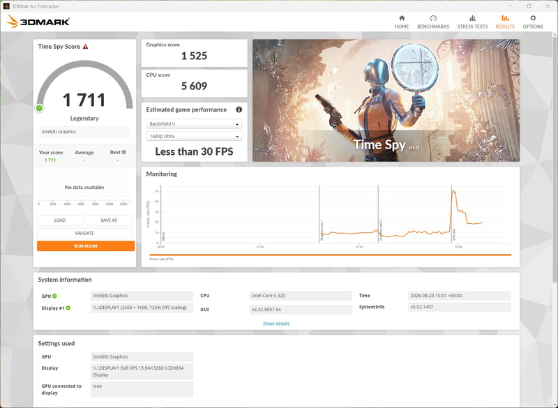
Task: Click the Legendary rating label
Action: tap(84, 119)
